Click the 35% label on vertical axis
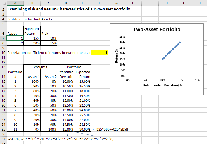The image size is (207, 144). [x=122, y=37]
